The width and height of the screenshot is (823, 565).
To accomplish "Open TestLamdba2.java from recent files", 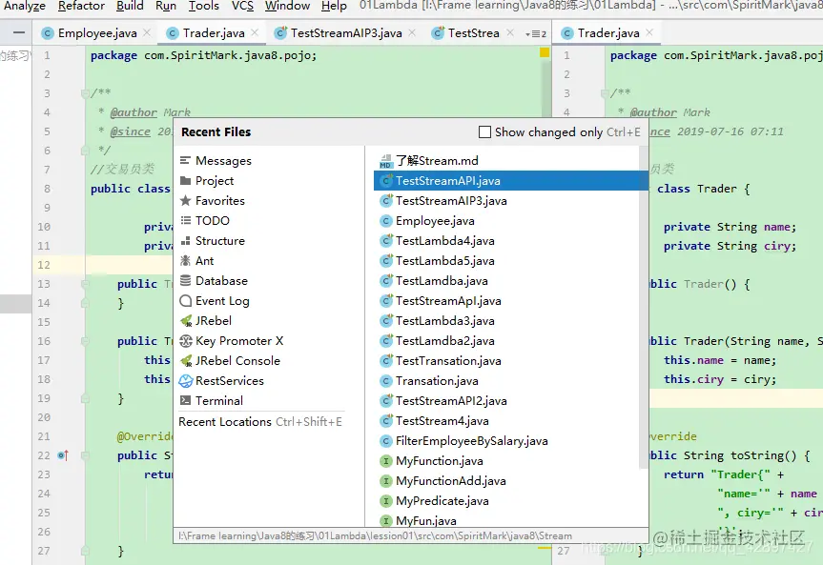I will pyautogui.click(x=507, y=340).
